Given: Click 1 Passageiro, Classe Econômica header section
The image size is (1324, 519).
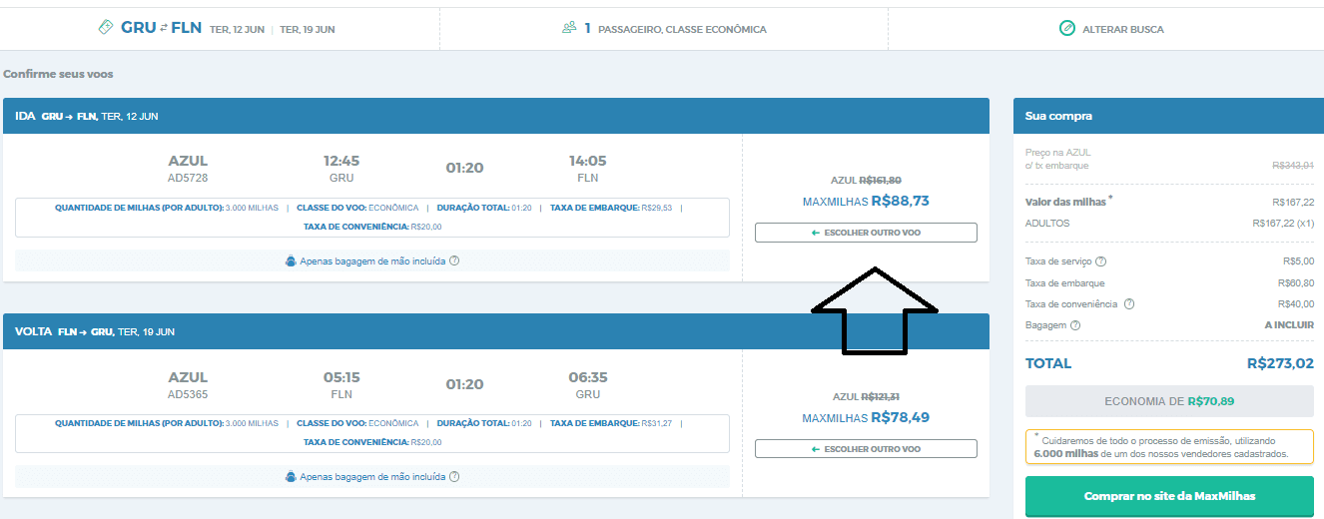Looking at the screenshot, I should click(664, 29).
